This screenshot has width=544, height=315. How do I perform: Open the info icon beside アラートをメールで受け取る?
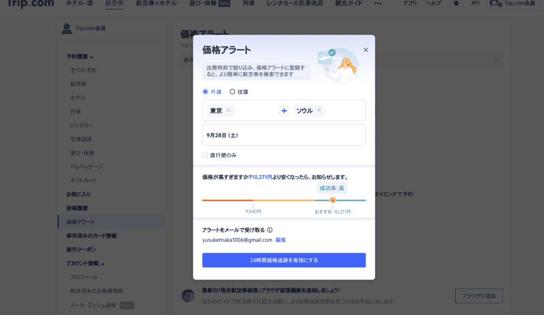coord(269,230)
